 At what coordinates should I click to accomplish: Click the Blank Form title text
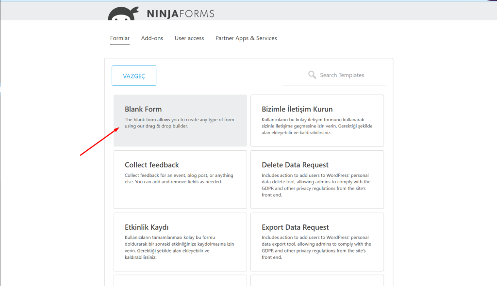coord(143,109)
